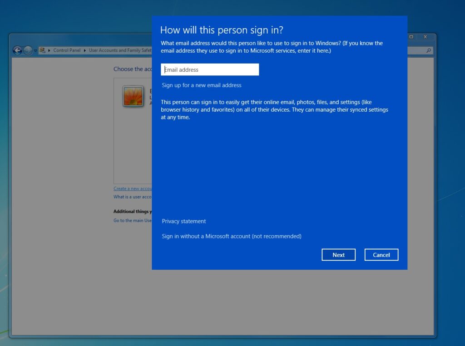The width and height of the screenshot is (465, 346).
Task: Cancel the sign-in dialog
Action: pyautogui.click(x=381, y=255)
